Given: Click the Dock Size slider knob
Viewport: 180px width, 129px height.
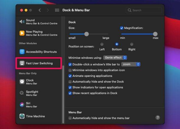Looking at the screenshot, I should click(86, 34).
